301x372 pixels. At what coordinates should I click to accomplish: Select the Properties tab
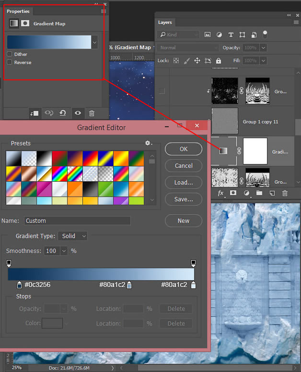coord(18,11)
